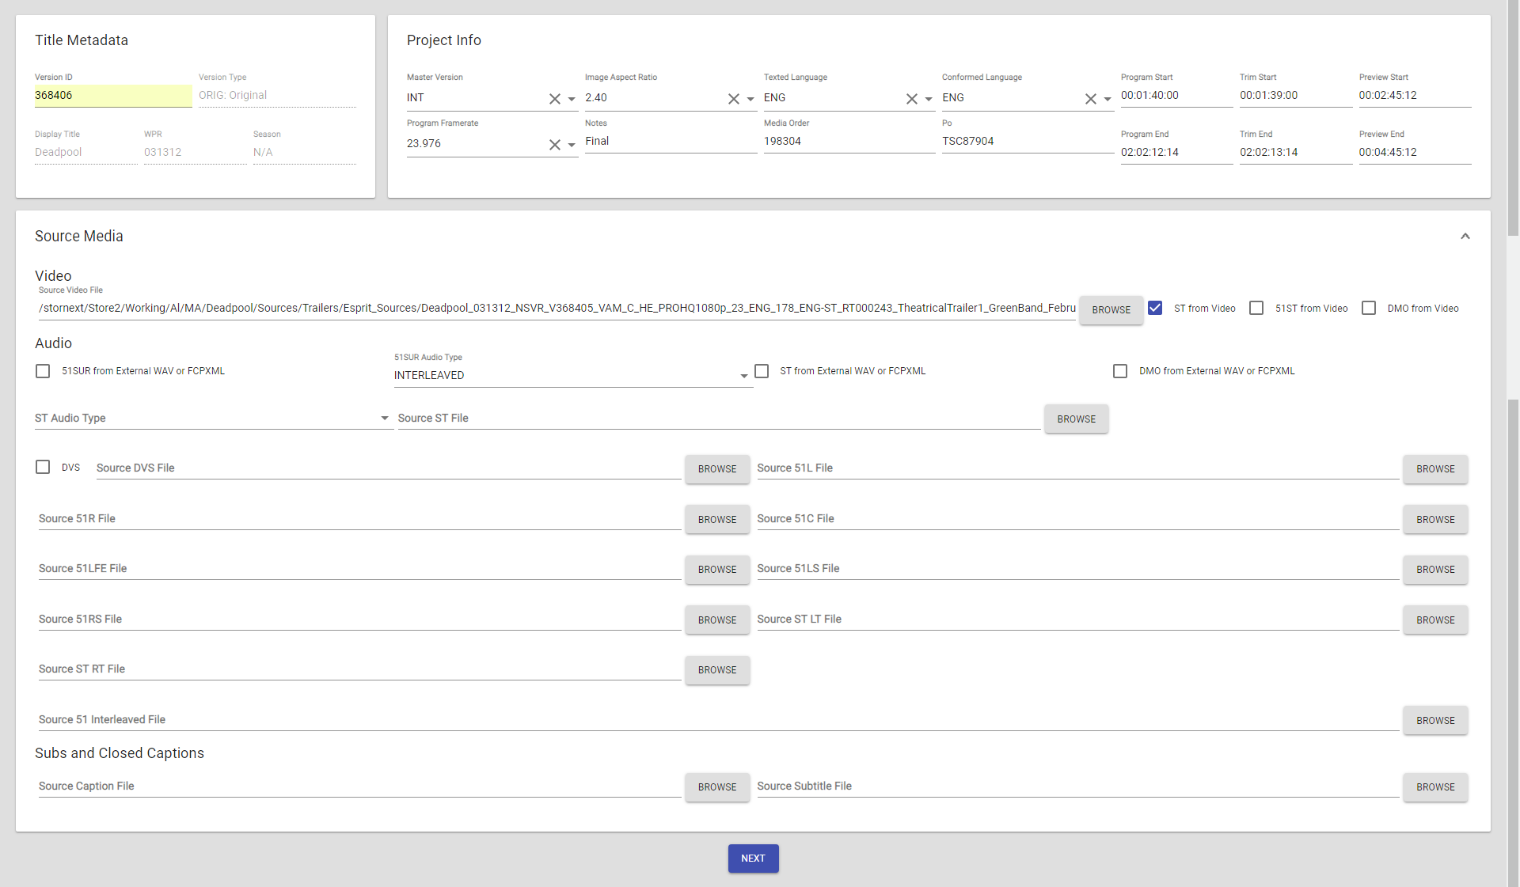Check the DVS checkbox
1520x887 pixels.
pos(43,468)
